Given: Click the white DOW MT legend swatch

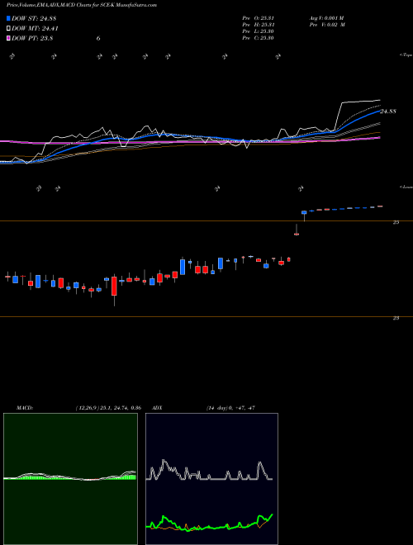Looking at the screenshot, I should point(8,29).
